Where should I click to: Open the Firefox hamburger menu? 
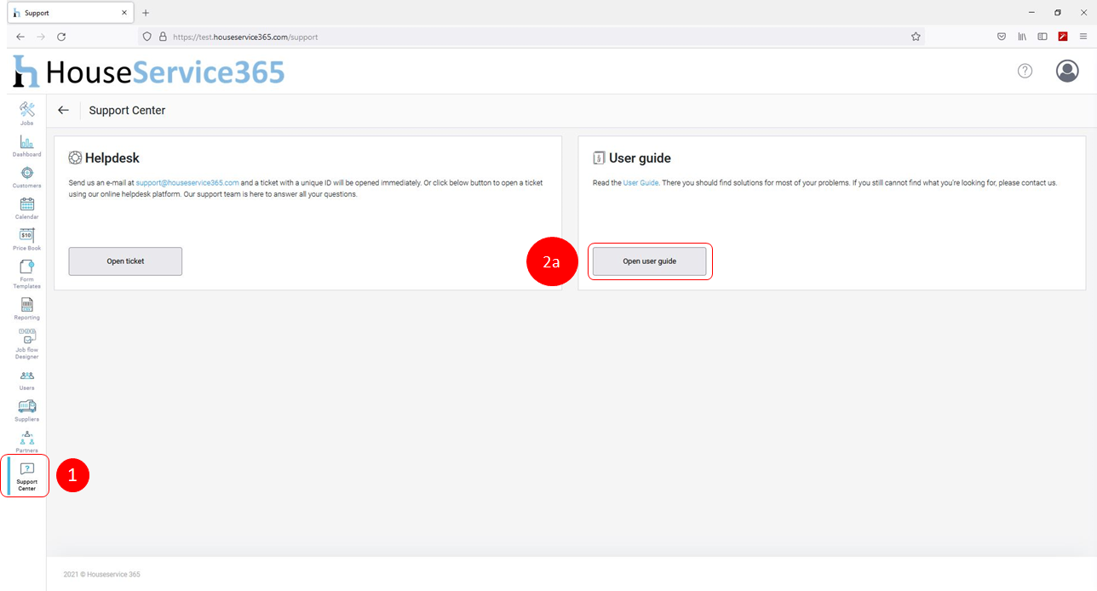[x=1083, y=37]
